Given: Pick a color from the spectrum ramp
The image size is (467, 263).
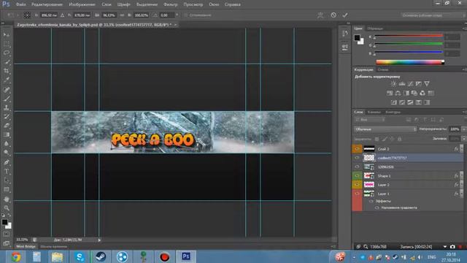Looking at the screenshot, I should tap(410, 62).
